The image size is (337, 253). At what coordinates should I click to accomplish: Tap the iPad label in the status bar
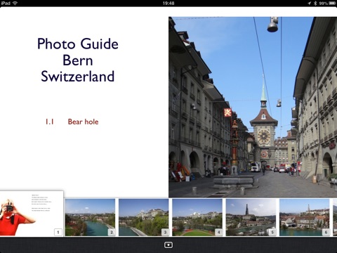pyautogui.click(x=6, y=3)
